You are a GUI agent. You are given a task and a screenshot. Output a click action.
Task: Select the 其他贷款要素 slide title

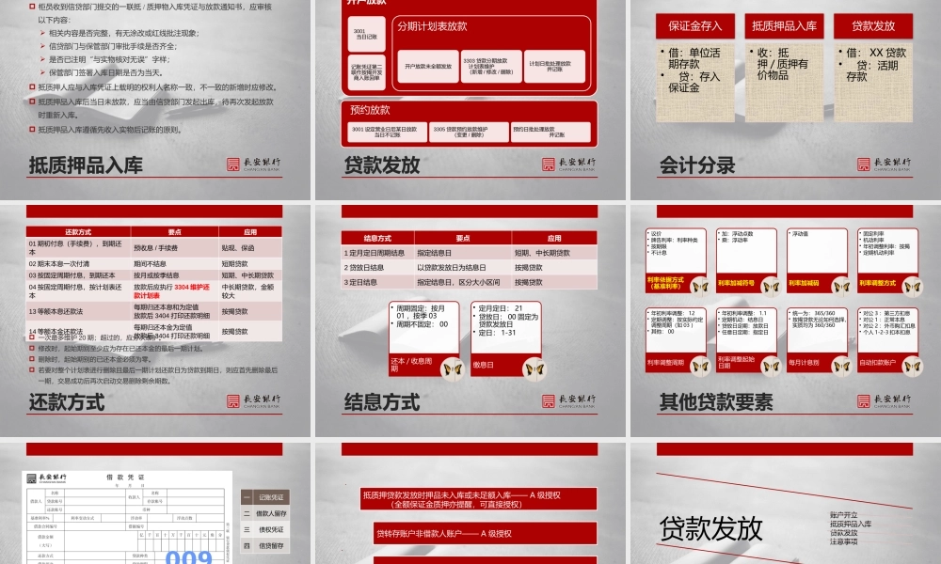pos(716,402)
